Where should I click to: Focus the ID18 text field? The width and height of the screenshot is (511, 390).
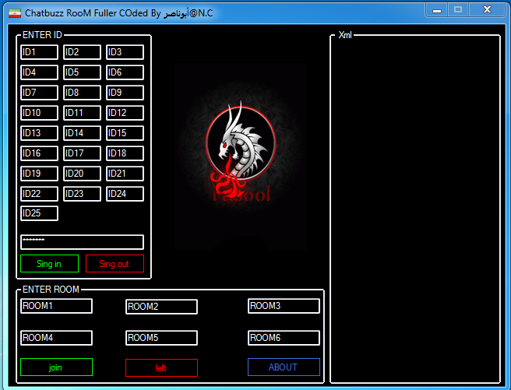coord(125,153)
